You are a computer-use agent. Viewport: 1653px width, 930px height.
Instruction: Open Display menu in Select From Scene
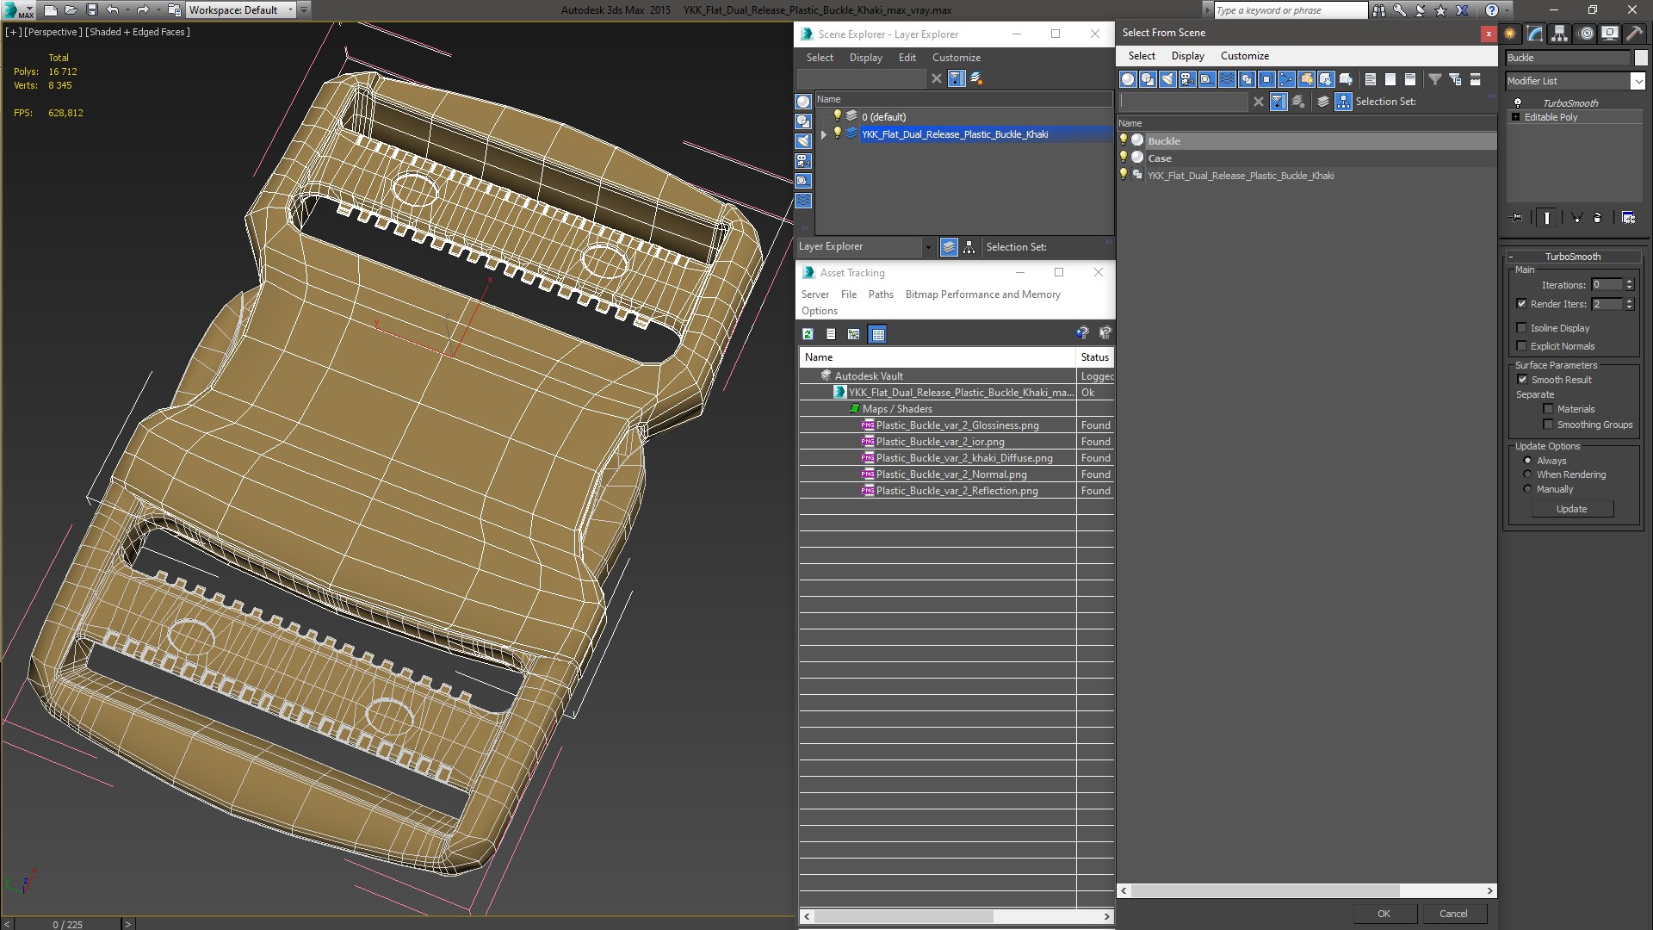(1187, 56)
